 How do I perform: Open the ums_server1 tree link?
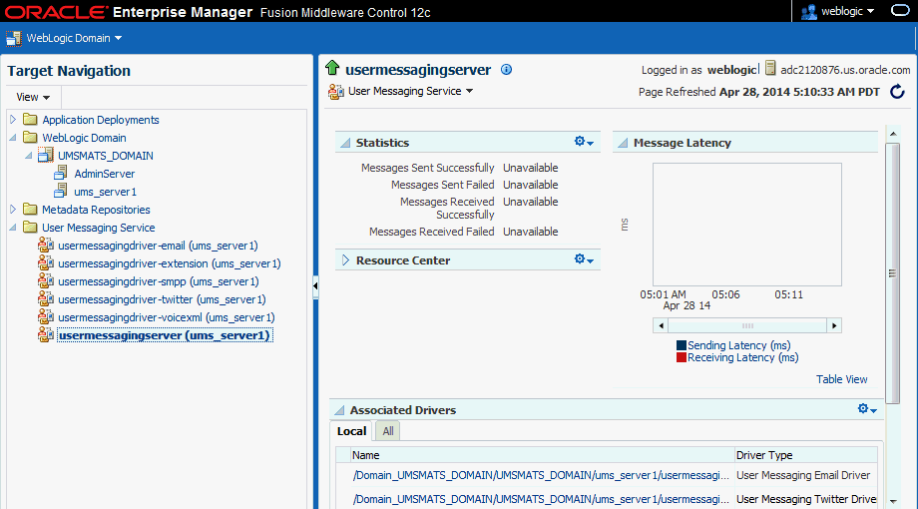click(x=106, y=192)
